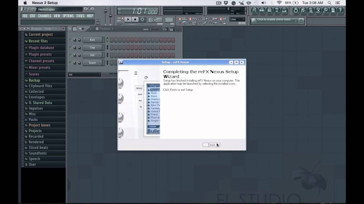Toggle countdown before recording (3-2-1)
This screenshot has height=204, width=364.
190,19
